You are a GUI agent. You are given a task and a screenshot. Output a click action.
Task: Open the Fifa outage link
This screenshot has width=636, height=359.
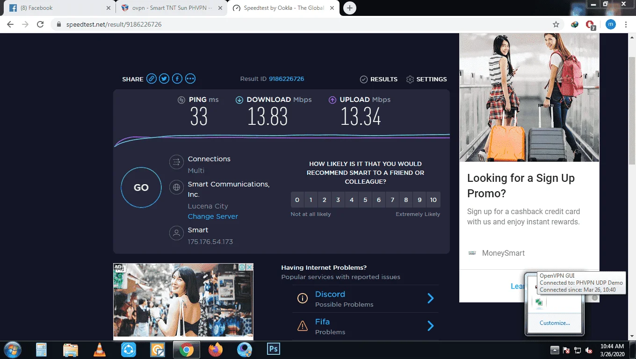coord(322,322)
